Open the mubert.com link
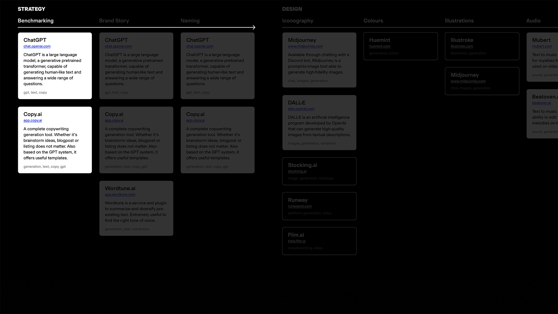The height and width of the screenshot is (314, 558). (x=542, y=46)
